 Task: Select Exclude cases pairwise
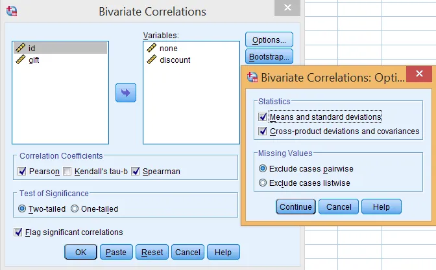pos(263,168)
